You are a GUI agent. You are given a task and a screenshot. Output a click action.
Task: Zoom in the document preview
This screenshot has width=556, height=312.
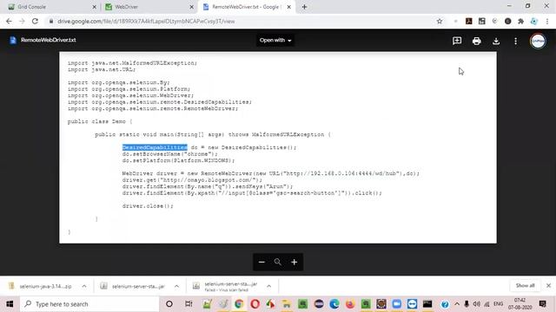pyautogui.click(x=294, y=262)
